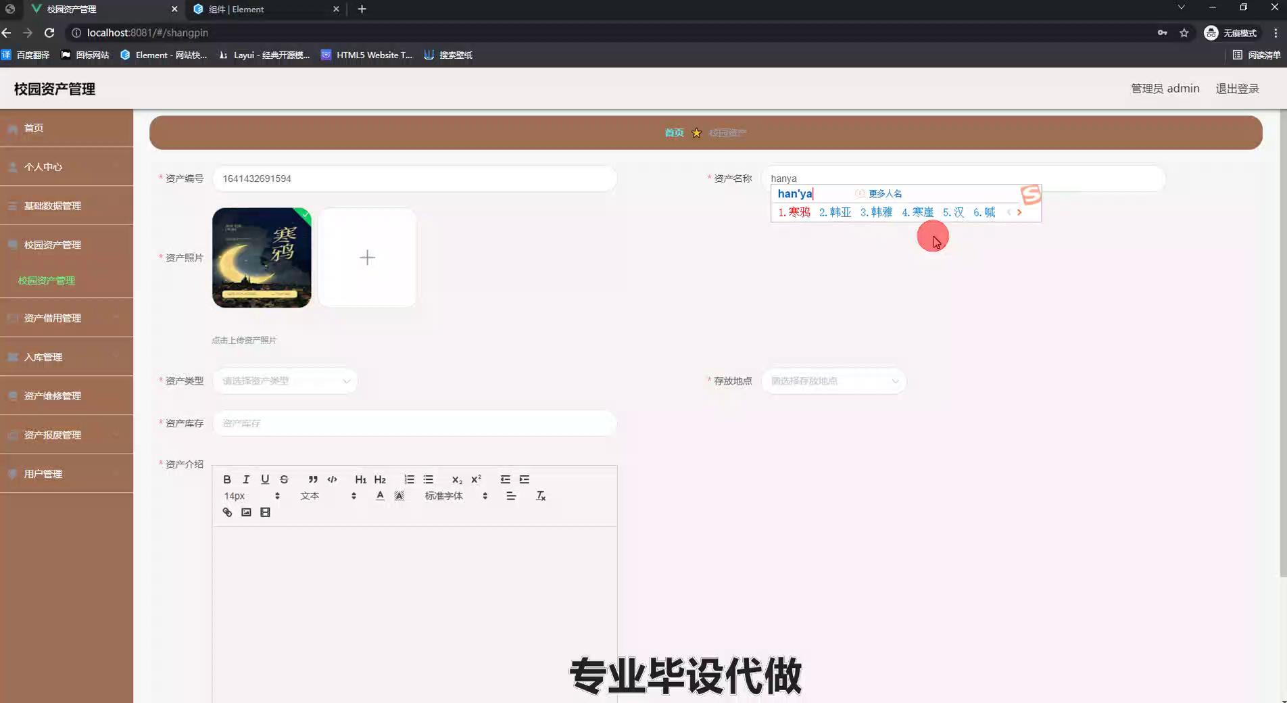Screen dimensions: 1287x703
Task: Open the 资产类型 dropdown
Action: point(285,381)
